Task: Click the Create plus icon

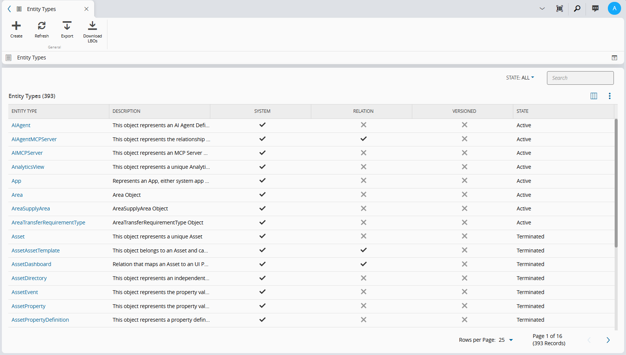Action: [x=16, y=26]
